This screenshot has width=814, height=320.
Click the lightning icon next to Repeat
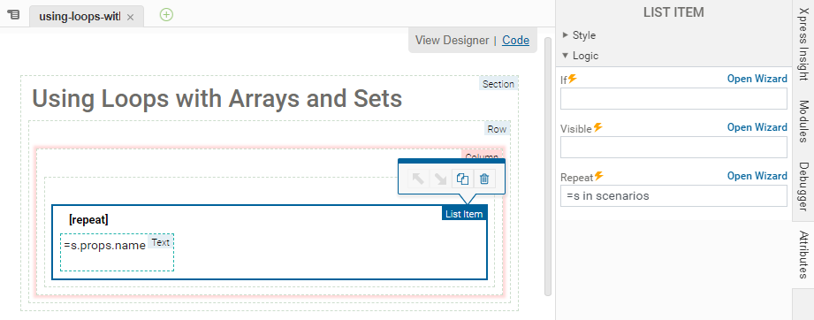[599, 176]
